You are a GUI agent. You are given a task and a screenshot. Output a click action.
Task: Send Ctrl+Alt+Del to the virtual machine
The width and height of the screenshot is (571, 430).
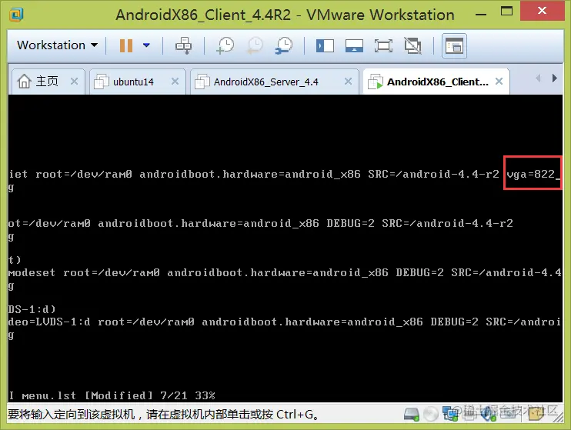183,45
